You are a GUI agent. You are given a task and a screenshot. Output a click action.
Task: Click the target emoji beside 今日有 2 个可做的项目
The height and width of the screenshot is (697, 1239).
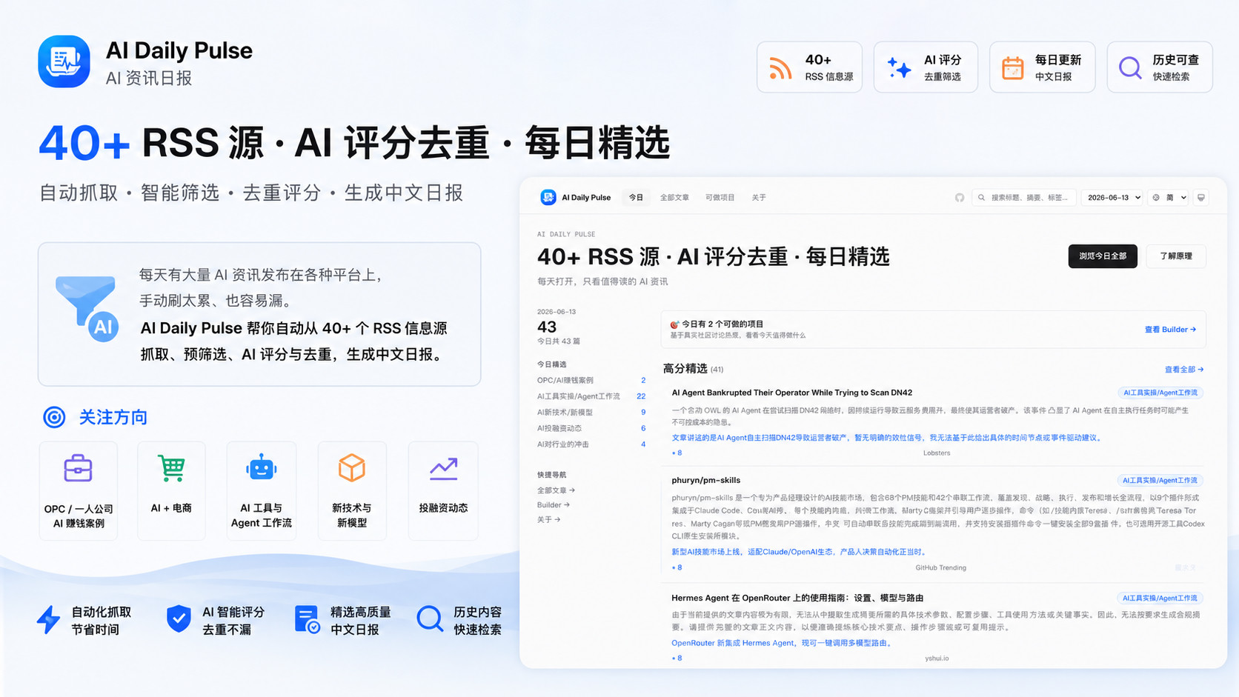(674, 324)
